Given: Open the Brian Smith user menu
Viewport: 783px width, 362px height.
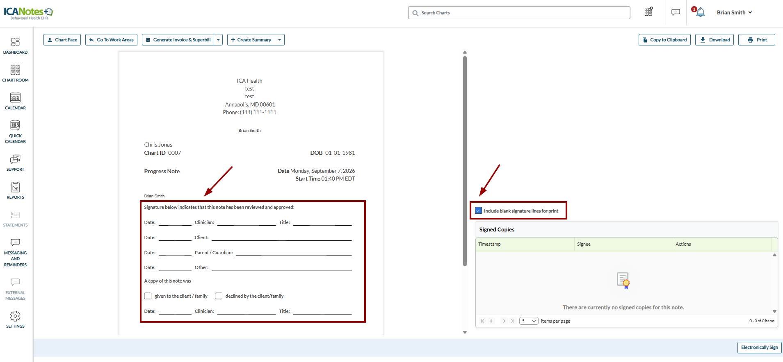Looking at the screenshot, I should pos(734,12).
